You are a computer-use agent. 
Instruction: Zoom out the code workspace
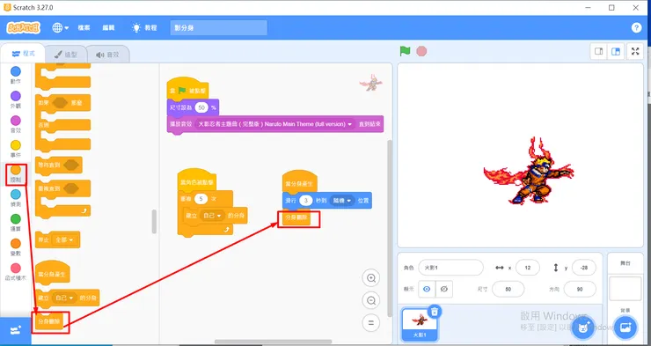coord(370,300)
